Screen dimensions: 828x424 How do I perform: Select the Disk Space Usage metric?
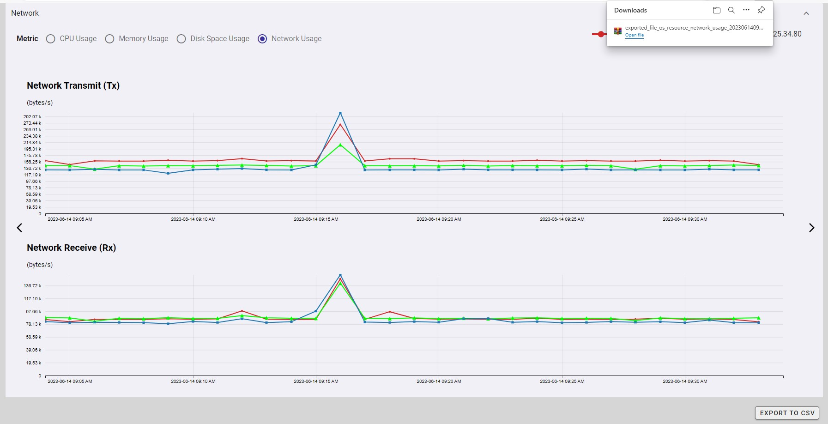click(x=181, y=39)
